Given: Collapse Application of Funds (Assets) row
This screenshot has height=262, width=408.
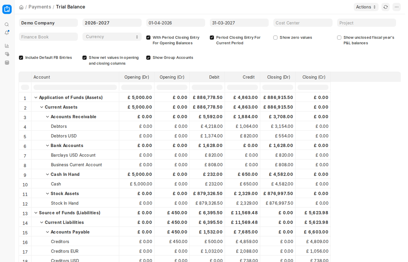Looking at the screenshot, I should [36, 98].
